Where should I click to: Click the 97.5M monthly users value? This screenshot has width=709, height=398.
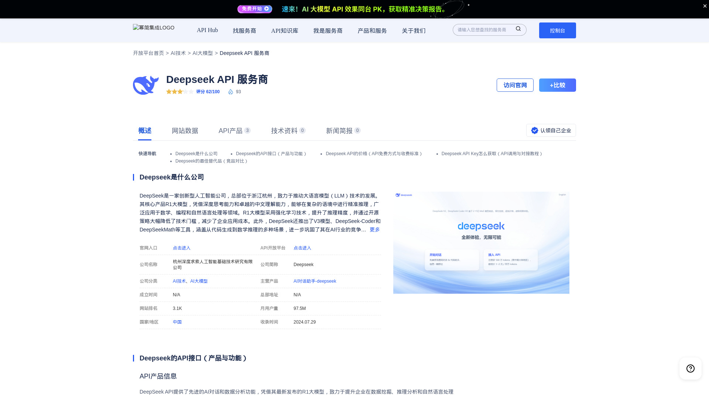299,308
